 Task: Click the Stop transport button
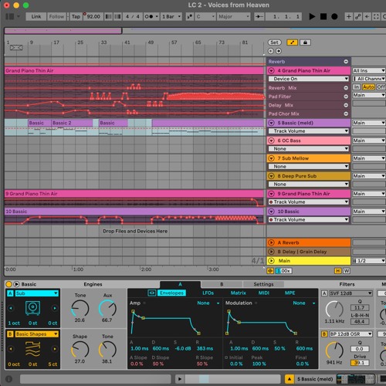coord(323,17)
